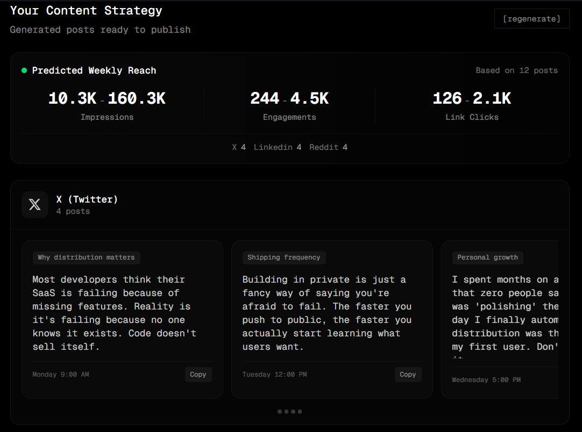Toggle the 'Personal growth' topic tag
This screenshot has height=432, width=582.
click(487, 257)
